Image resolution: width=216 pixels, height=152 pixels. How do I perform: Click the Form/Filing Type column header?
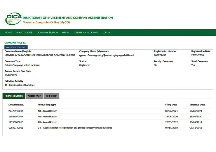tap(47, 105)
